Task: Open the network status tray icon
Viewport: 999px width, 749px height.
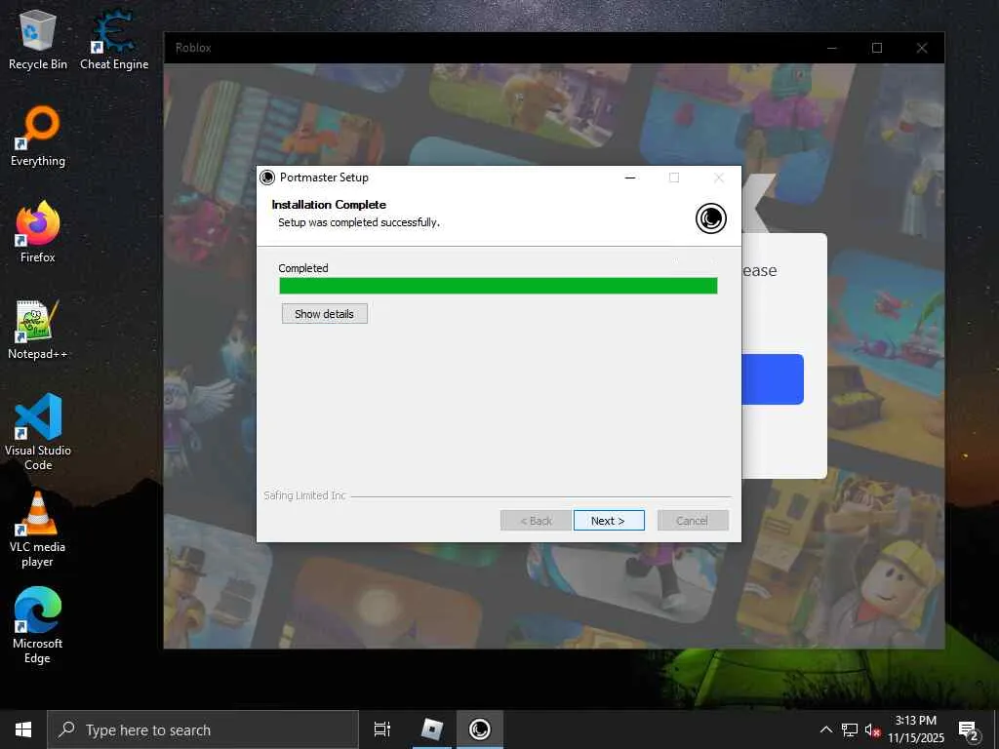Action: 850,729
